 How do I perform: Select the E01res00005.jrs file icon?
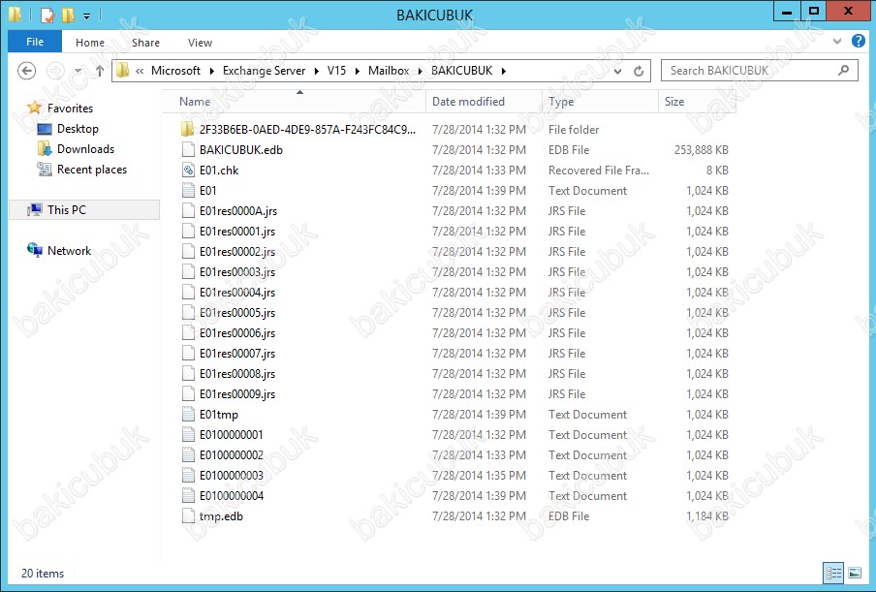tap(188, 313)
